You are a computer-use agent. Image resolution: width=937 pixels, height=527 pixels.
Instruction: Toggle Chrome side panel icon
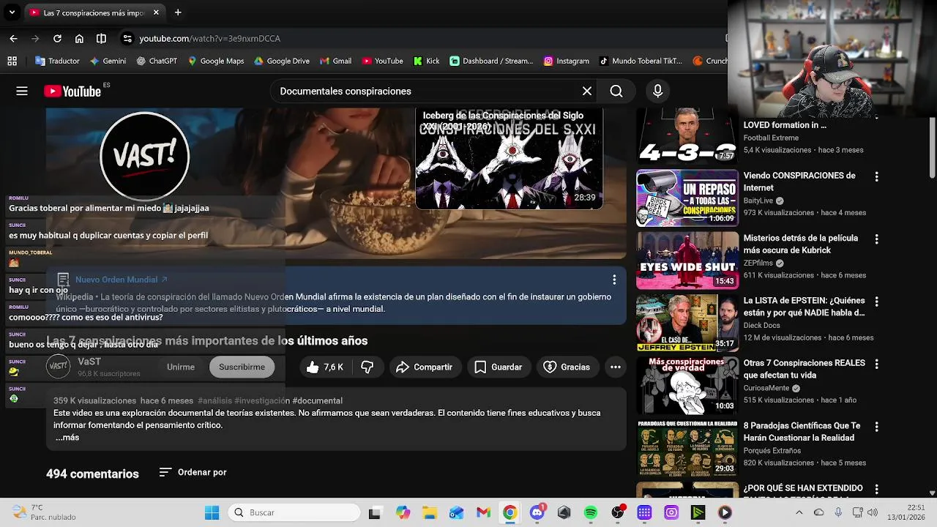[101, 38]
